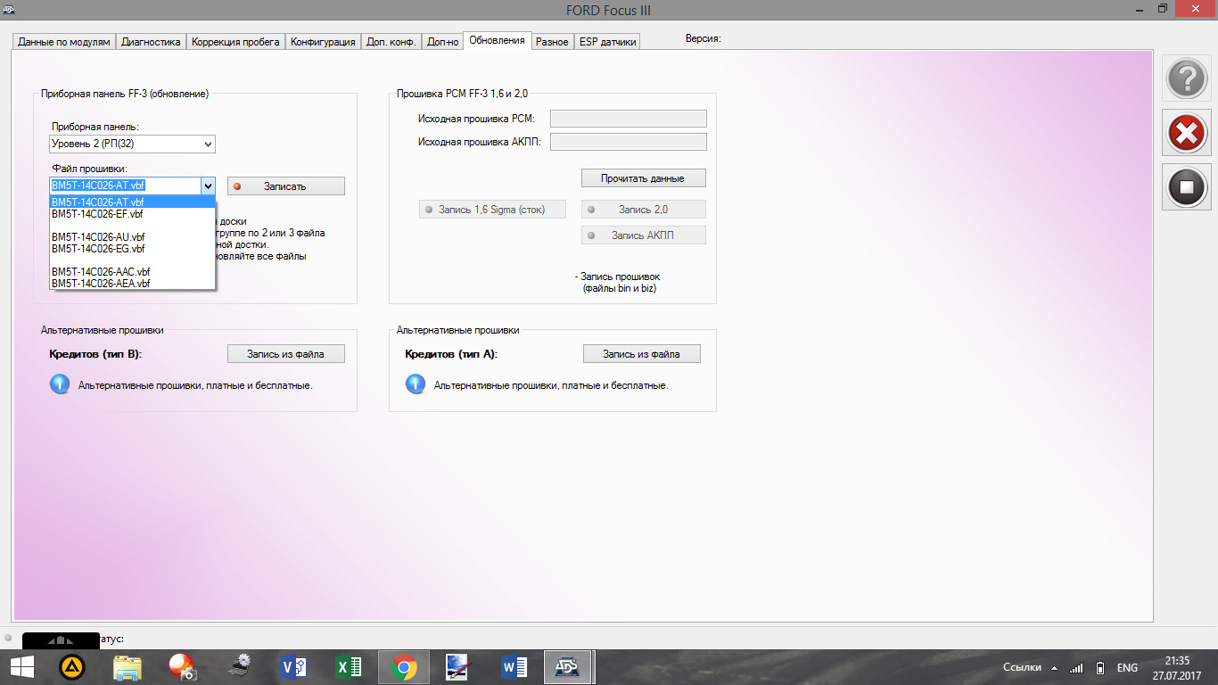Select the Обновления tab
Viewport: 1218px width, 685px height.
tap(497, 40)
